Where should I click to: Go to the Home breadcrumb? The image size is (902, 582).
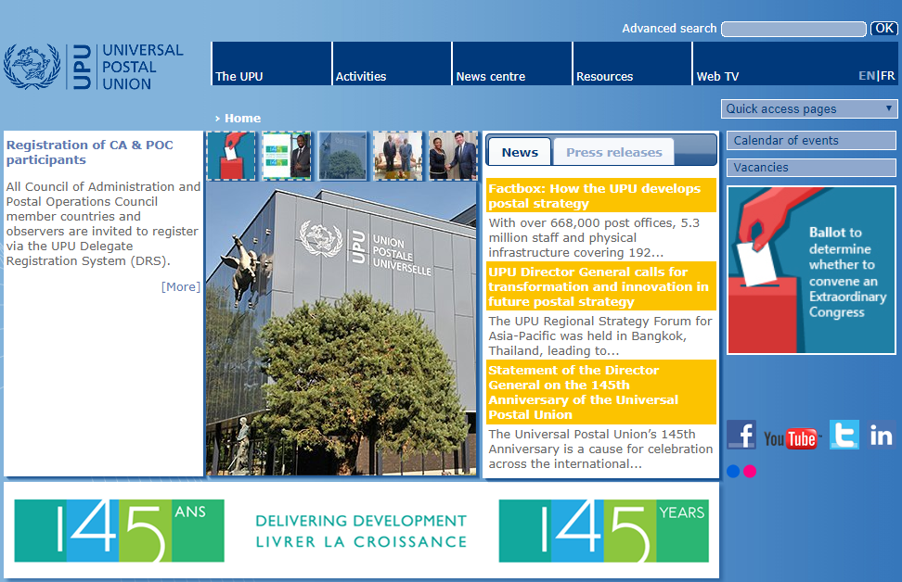(x=242, y=119)
